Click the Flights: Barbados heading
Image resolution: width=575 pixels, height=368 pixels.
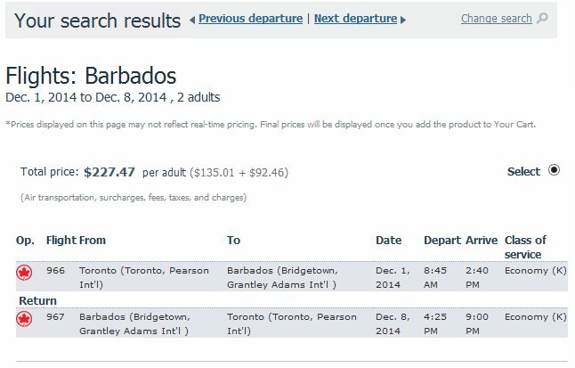[x=91, y=76]
